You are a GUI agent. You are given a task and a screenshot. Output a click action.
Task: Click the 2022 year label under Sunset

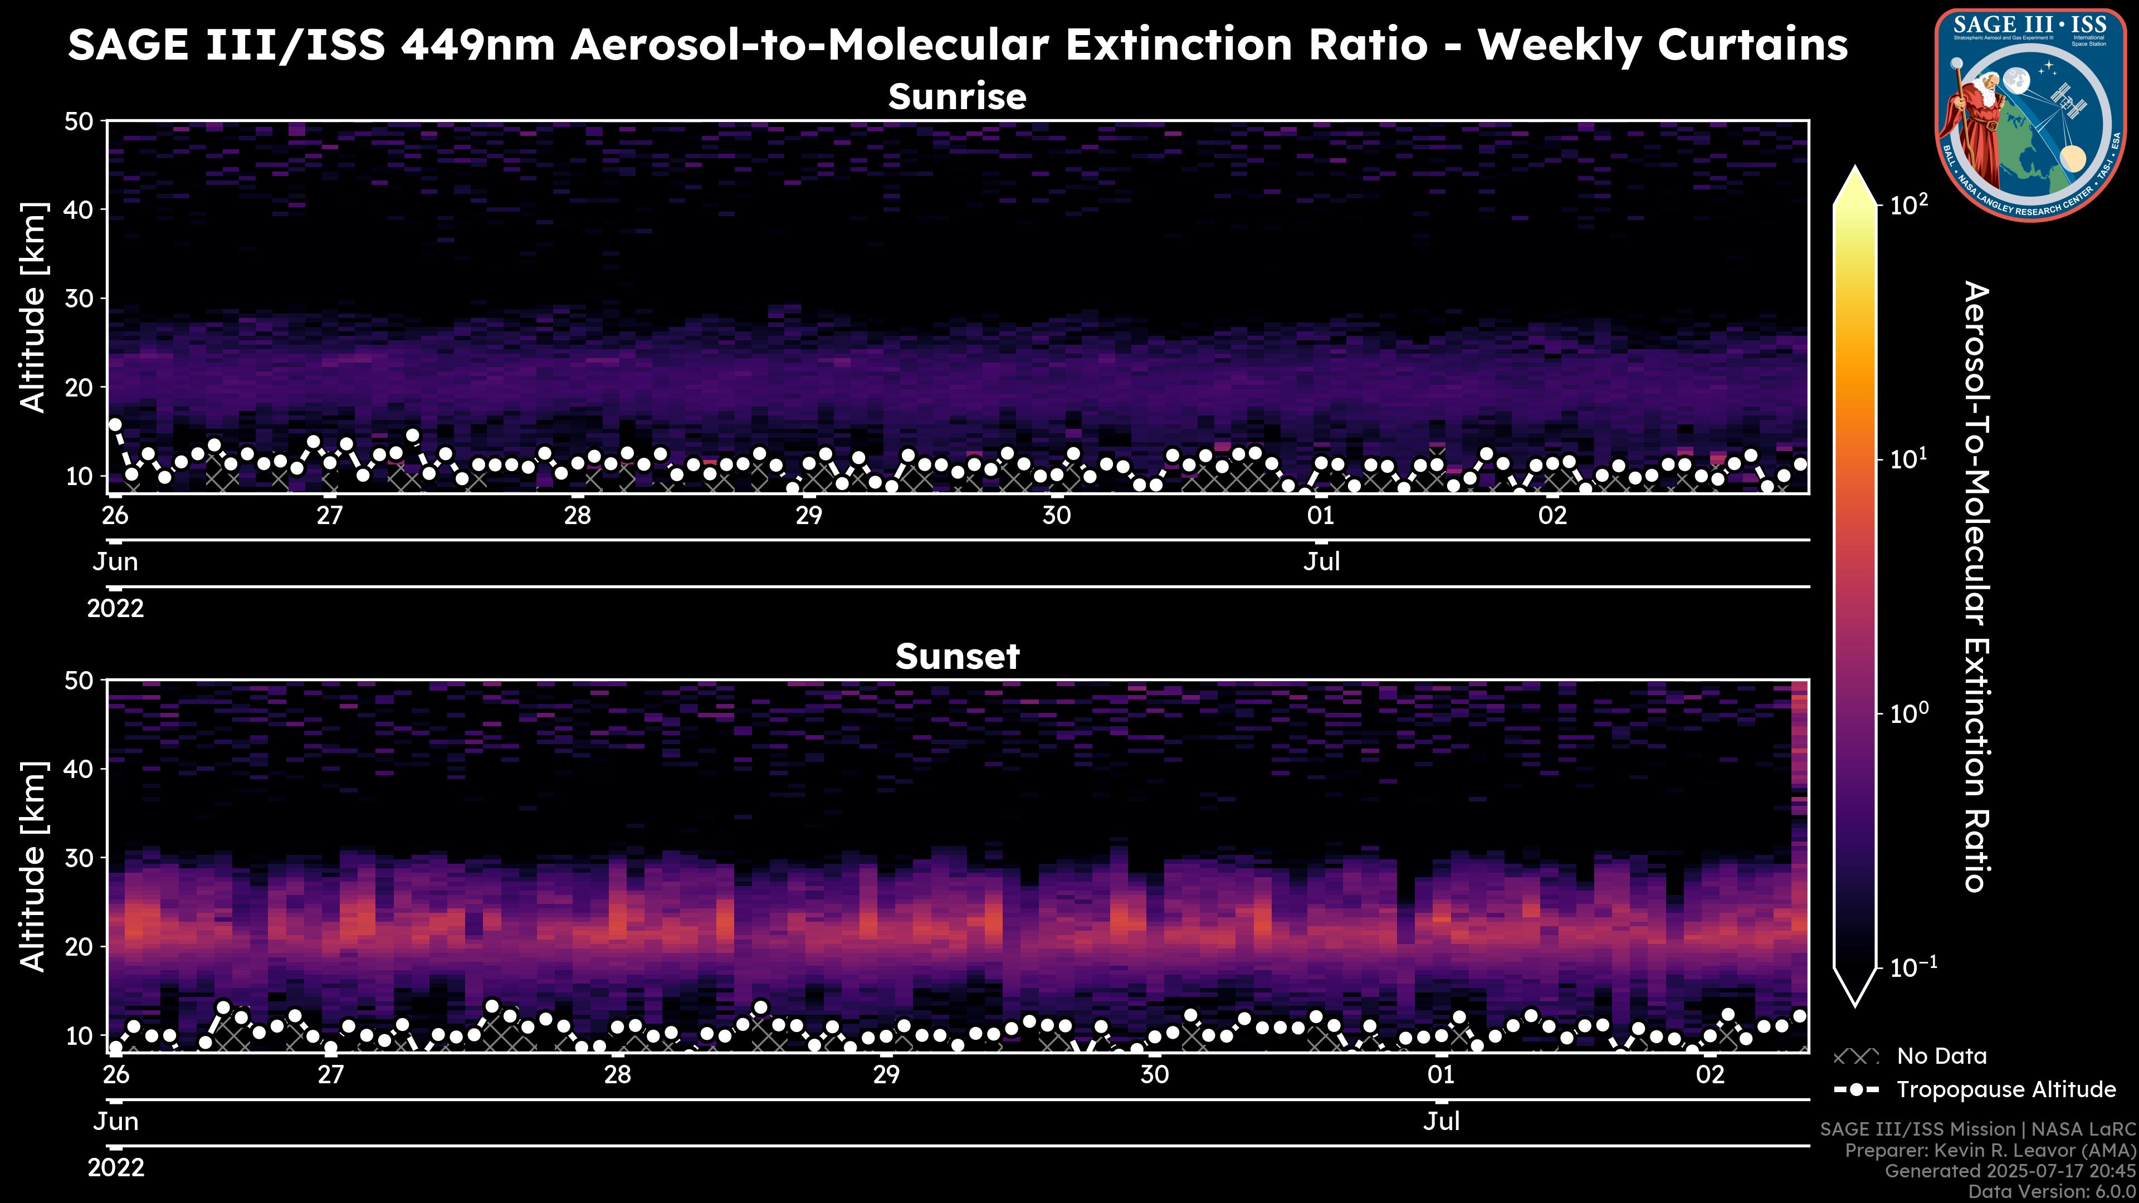[x=115, y=1168]
